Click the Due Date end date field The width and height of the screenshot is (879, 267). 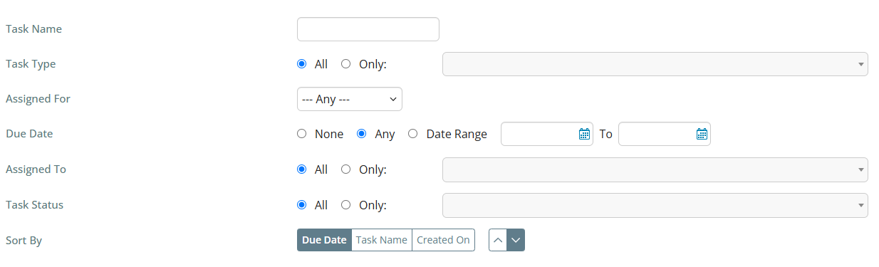(665, 134)
